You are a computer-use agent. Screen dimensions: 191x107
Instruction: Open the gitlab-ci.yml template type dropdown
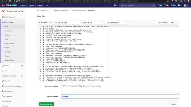click(x=93, y=23)
